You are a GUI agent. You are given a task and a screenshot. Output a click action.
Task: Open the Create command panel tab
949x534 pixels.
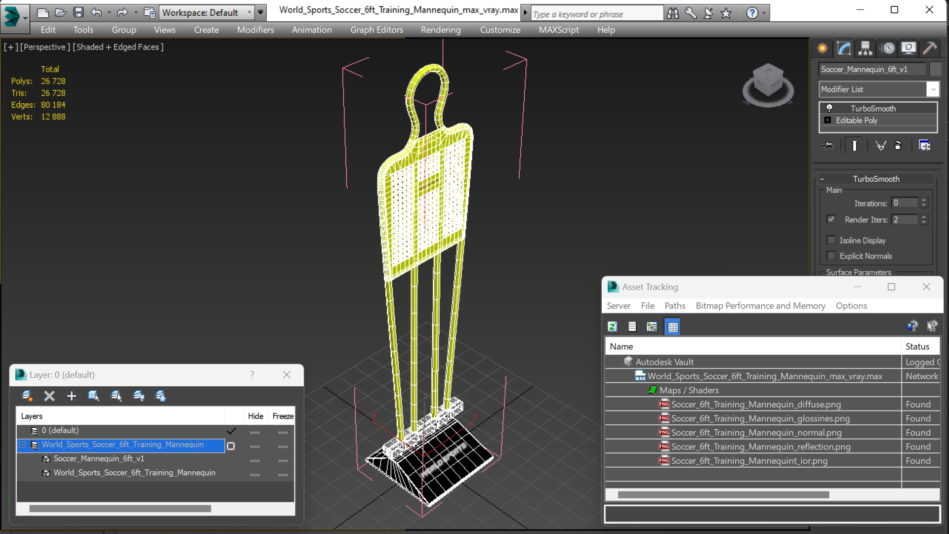(x=823, y=48)
